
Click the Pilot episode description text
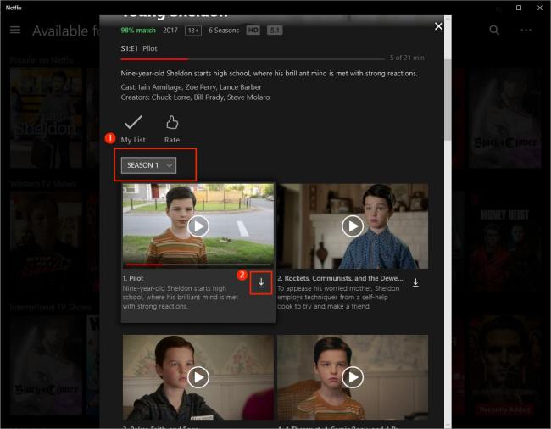[181, 298]
